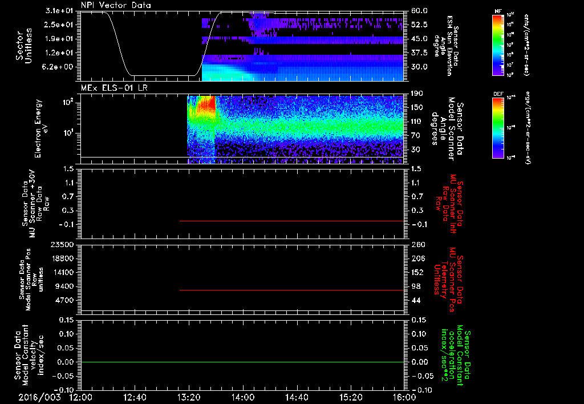Click the '14:40' time axis label

pyautogui.click(x=297, y=397)
